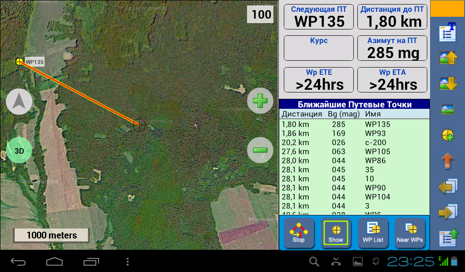Tap the 'Дистанция до ПТ' data field

click(x=392, y=17)
